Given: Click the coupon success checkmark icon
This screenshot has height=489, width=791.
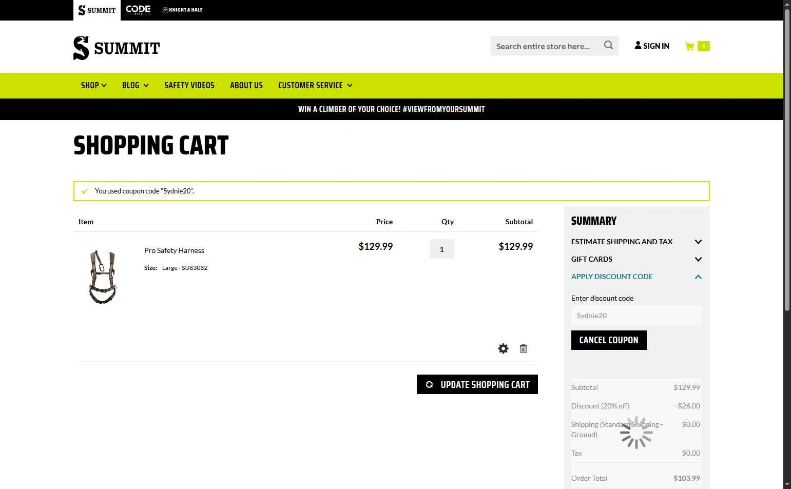Looking at the screenshot, I should (x=85, y=191).
